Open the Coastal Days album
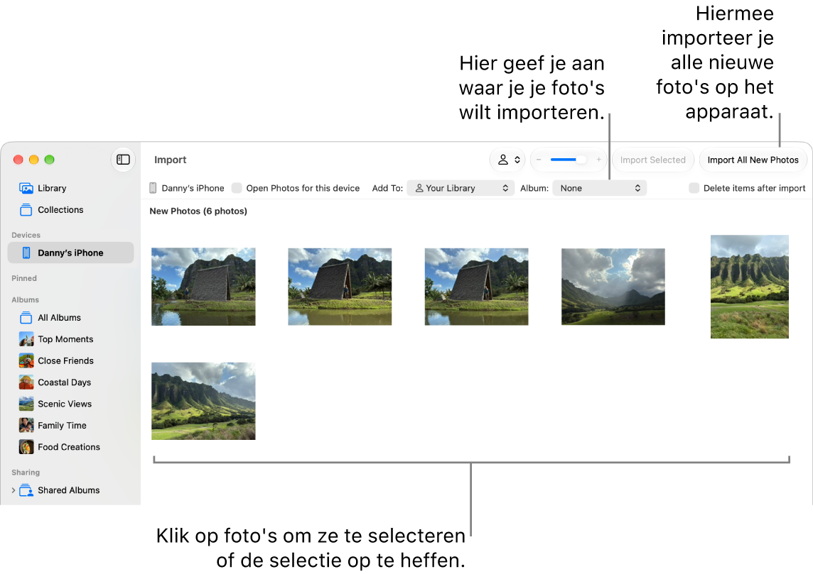This screenshot has width=813, height=574. click(x=70, y=382)
